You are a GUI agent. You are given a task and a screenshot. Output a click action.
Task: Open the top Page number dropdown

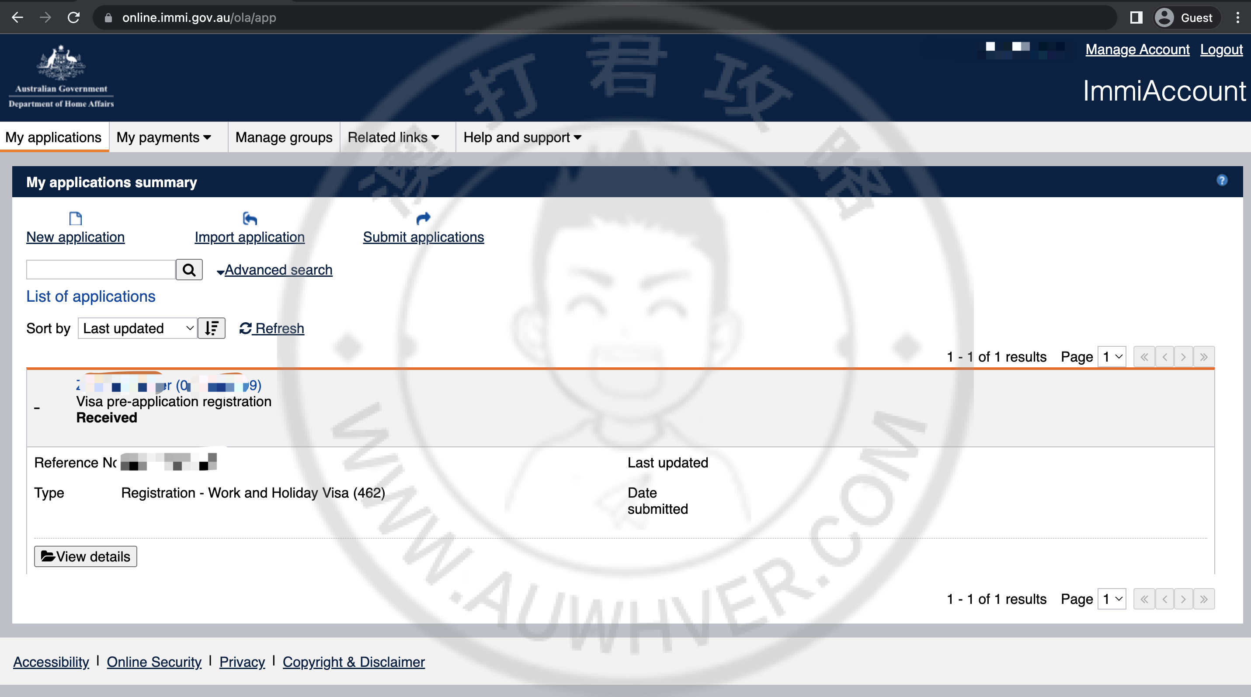click(x=1112, y=357)
